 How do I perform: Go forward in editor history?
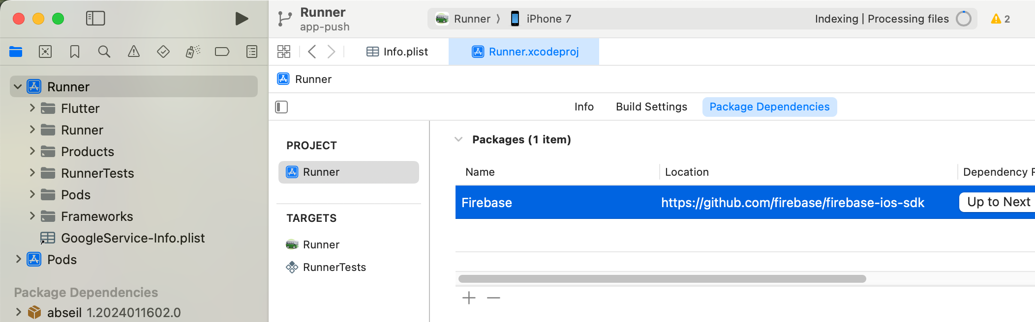click(332, 52)
